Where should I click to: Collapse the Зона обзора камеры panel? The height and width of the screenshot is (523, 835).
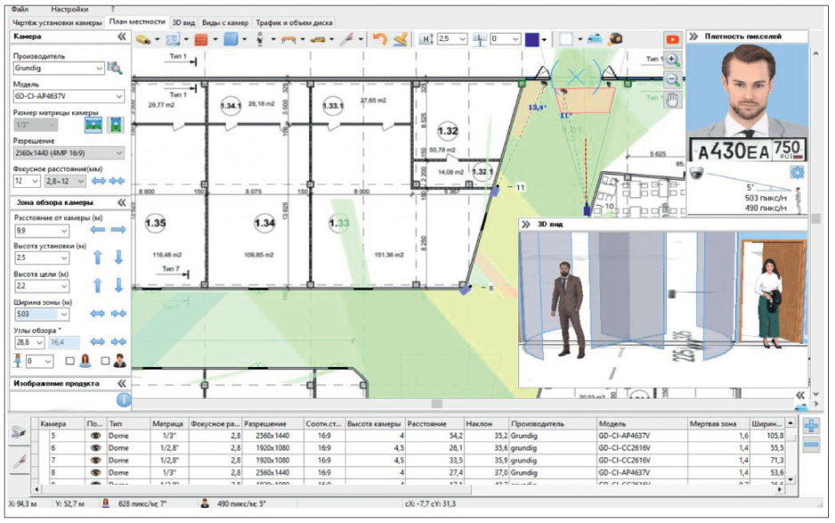coord(122,202)
